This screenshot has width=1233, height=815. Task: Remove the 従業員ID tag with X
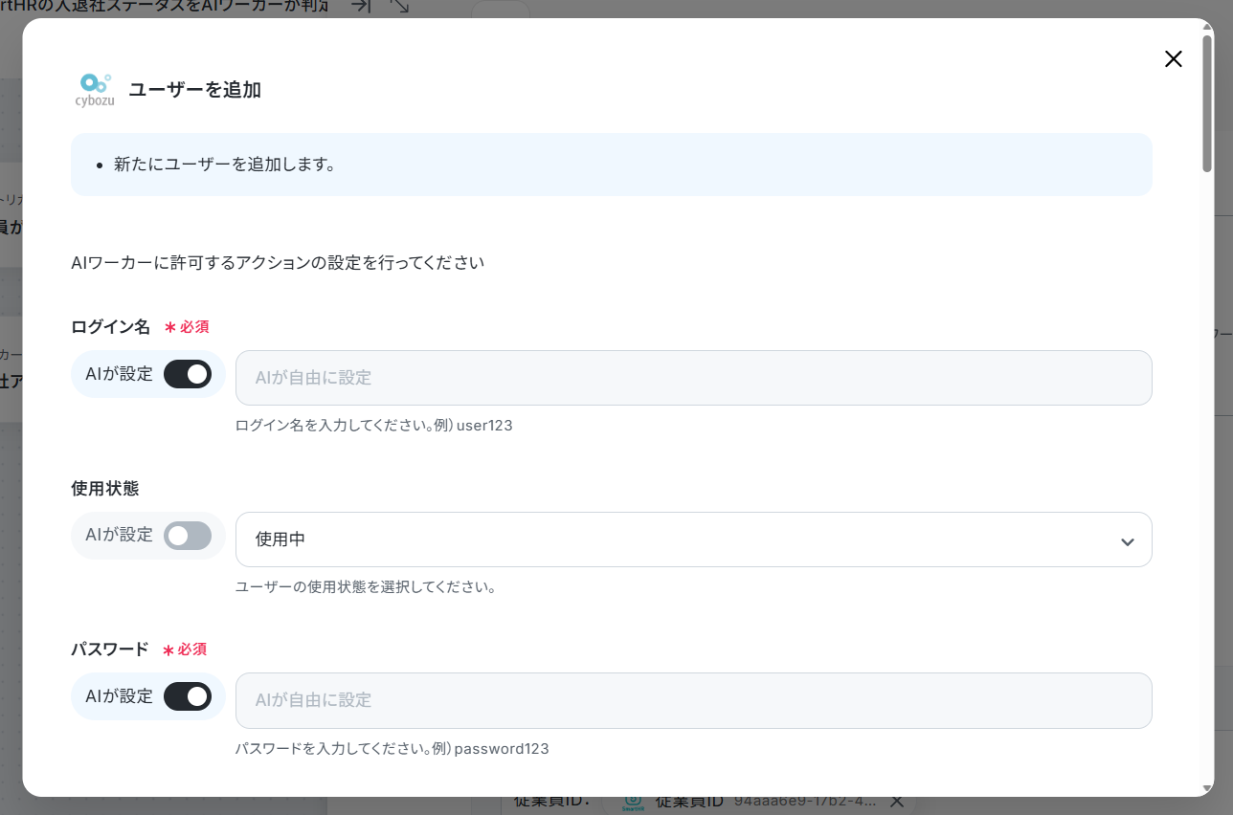tap(897, 801)
